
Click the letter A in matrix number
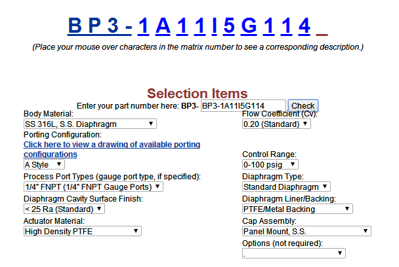tap(163, 26)
